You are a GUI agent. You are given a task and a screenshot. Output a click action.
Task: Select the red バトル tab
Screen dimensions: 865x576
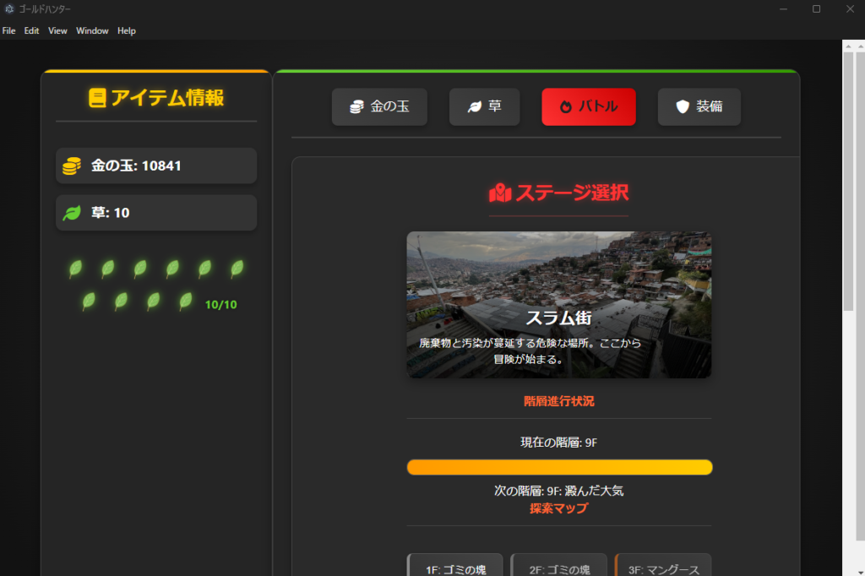point(588,106)
